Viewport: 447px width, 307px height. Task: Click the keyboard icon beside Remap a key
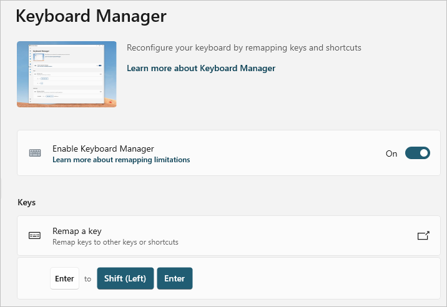click(35, 235)
